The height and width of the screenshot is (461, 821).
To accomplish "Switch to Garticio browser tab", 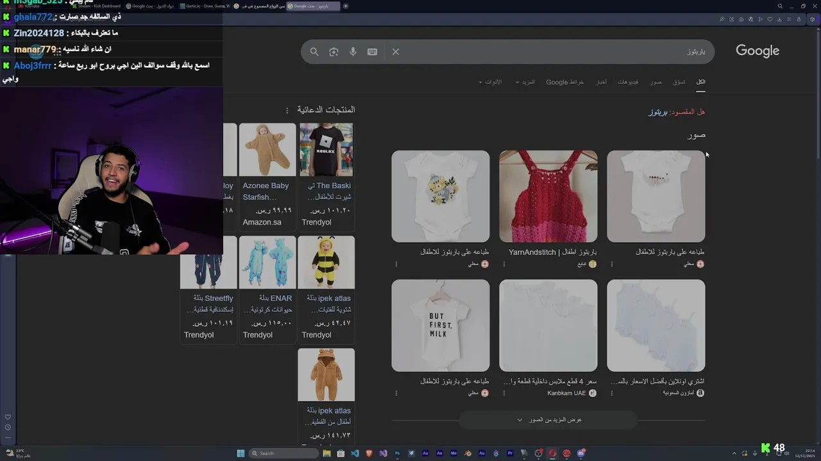I will click(204, 6).
